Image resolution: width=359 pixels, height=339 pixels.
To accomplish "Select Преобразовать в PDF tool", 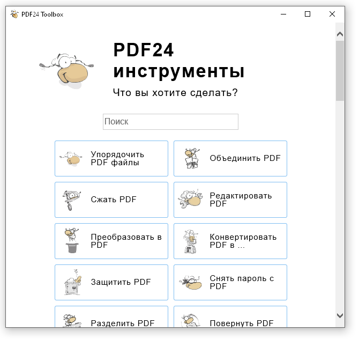I will click(111, 241).
